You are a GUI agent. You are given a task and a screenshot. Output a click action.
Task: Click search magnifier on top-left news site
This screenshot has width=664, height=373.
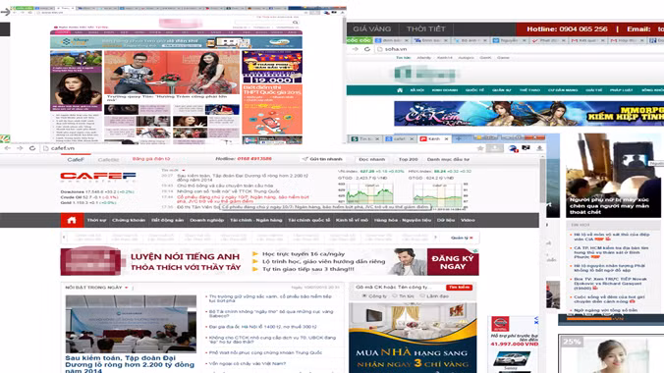click(295, 22)
